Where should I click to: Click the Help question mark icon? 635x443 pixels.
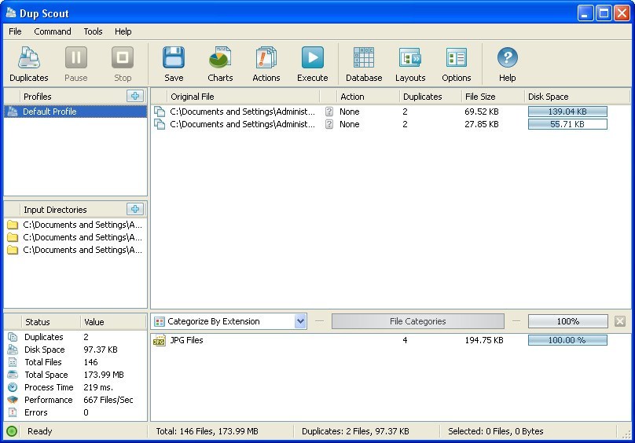(x=508, y=64)
